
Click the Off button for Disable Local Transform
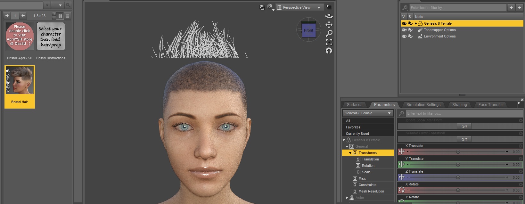click(x=464, y=139)
